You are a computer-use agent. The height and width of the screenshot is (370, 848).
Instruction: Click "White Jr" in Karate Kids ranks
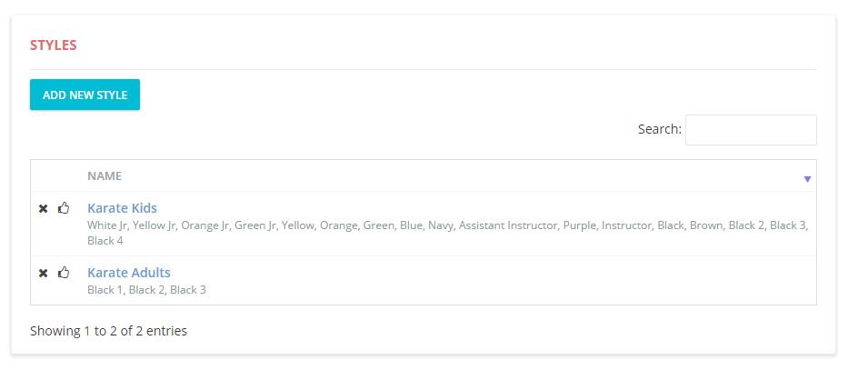coord(106,225)
